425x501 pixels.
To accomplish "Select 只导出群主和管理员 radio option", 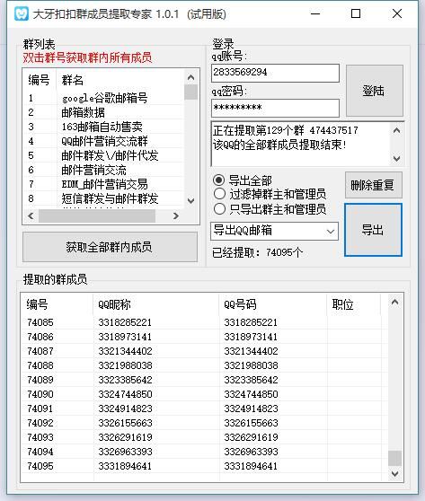I will 270,209.
